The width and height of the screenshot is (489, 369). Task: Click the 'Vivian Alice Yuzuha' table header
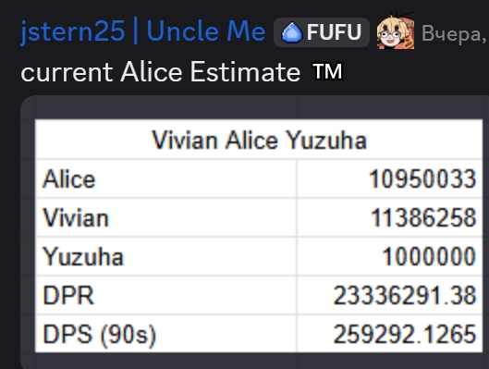pyautogui.click(x=259, y=140)
